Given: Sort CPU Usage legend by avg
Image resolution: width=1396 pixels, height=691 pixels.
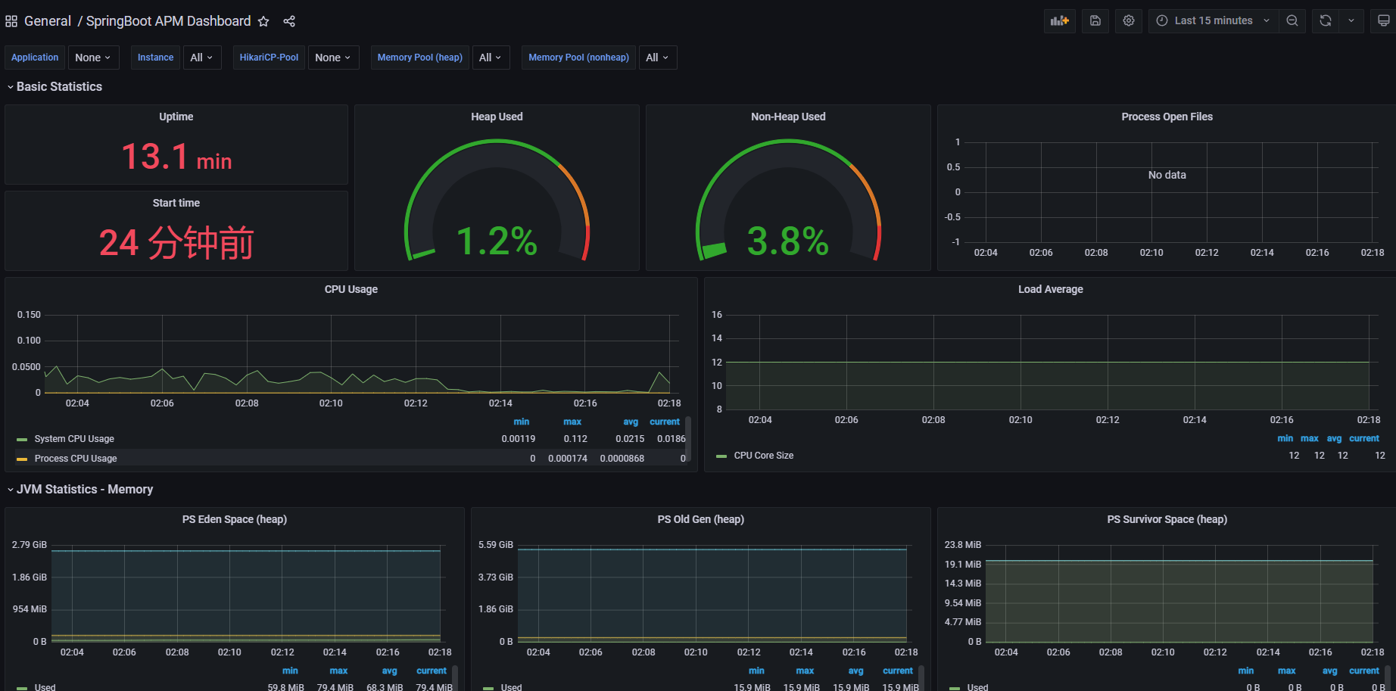Looking at the screenshot, I should [x=631, y=422].
